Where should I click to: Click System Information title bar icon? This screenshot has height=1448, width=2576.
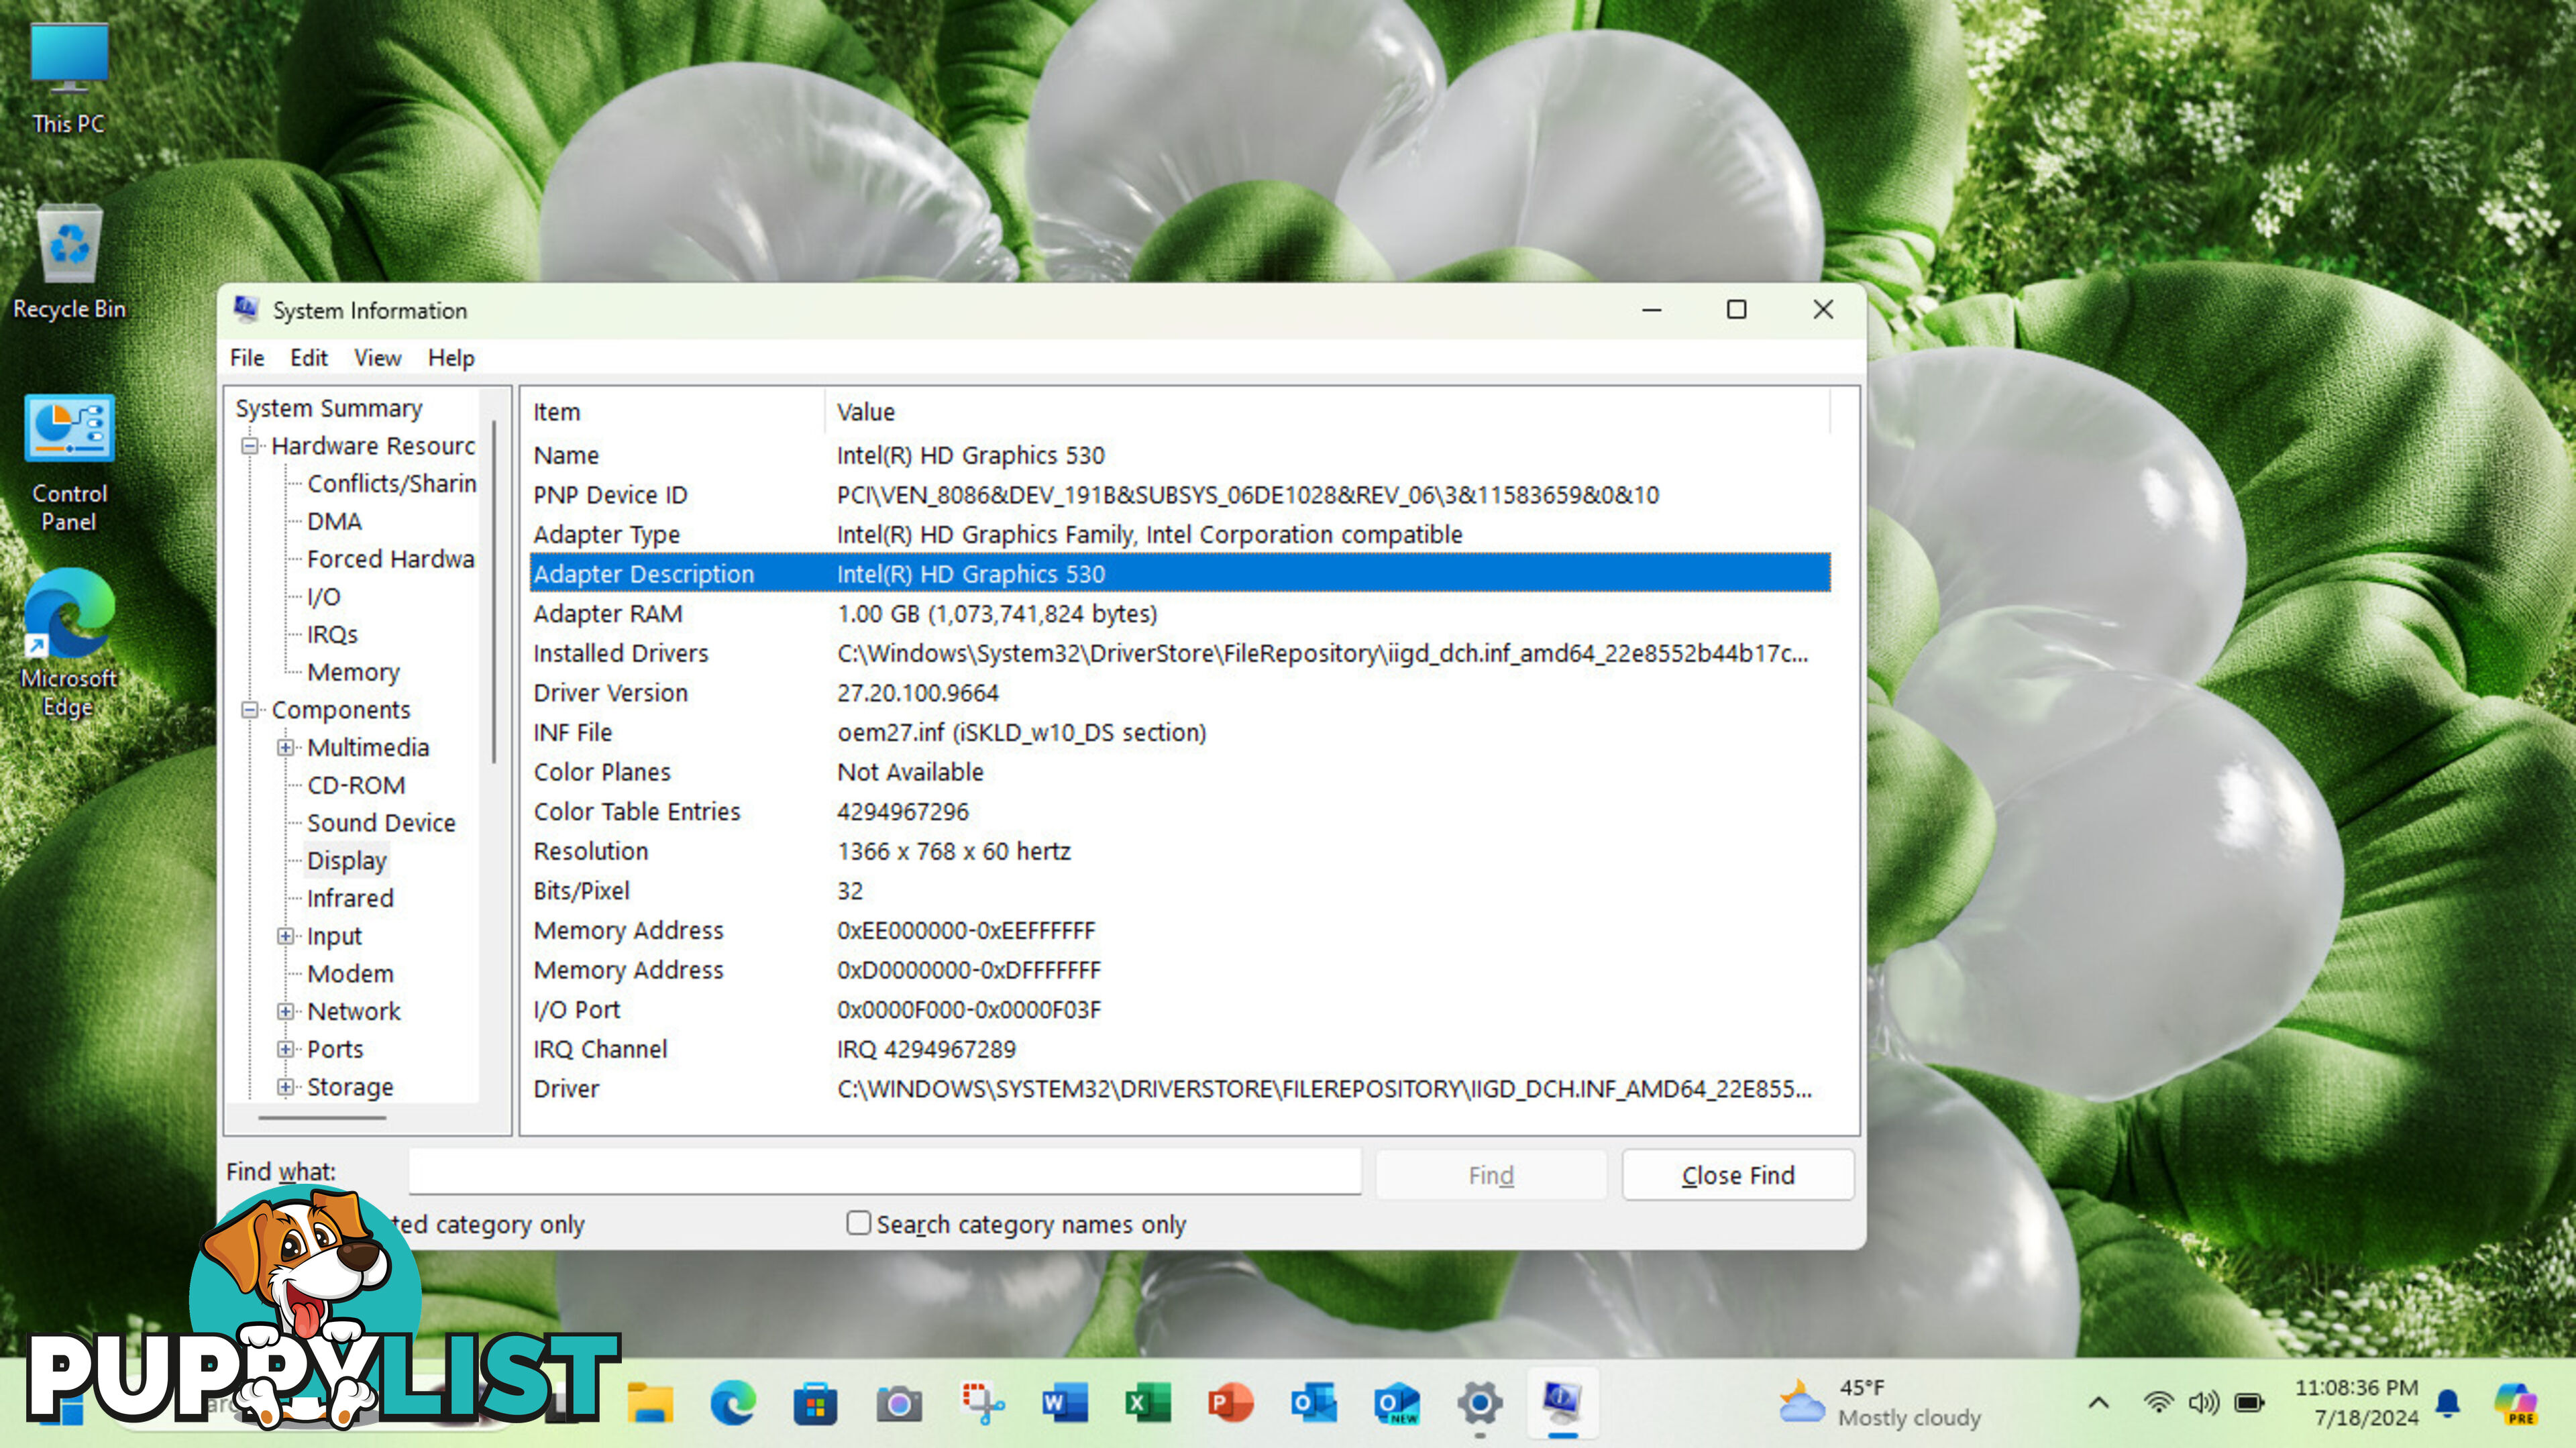click(x=246, y=309)
